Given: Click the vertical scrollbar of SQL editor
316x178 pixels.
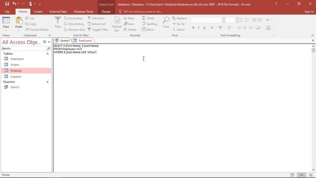Looking at the screenshot, I should coord(313,108).
